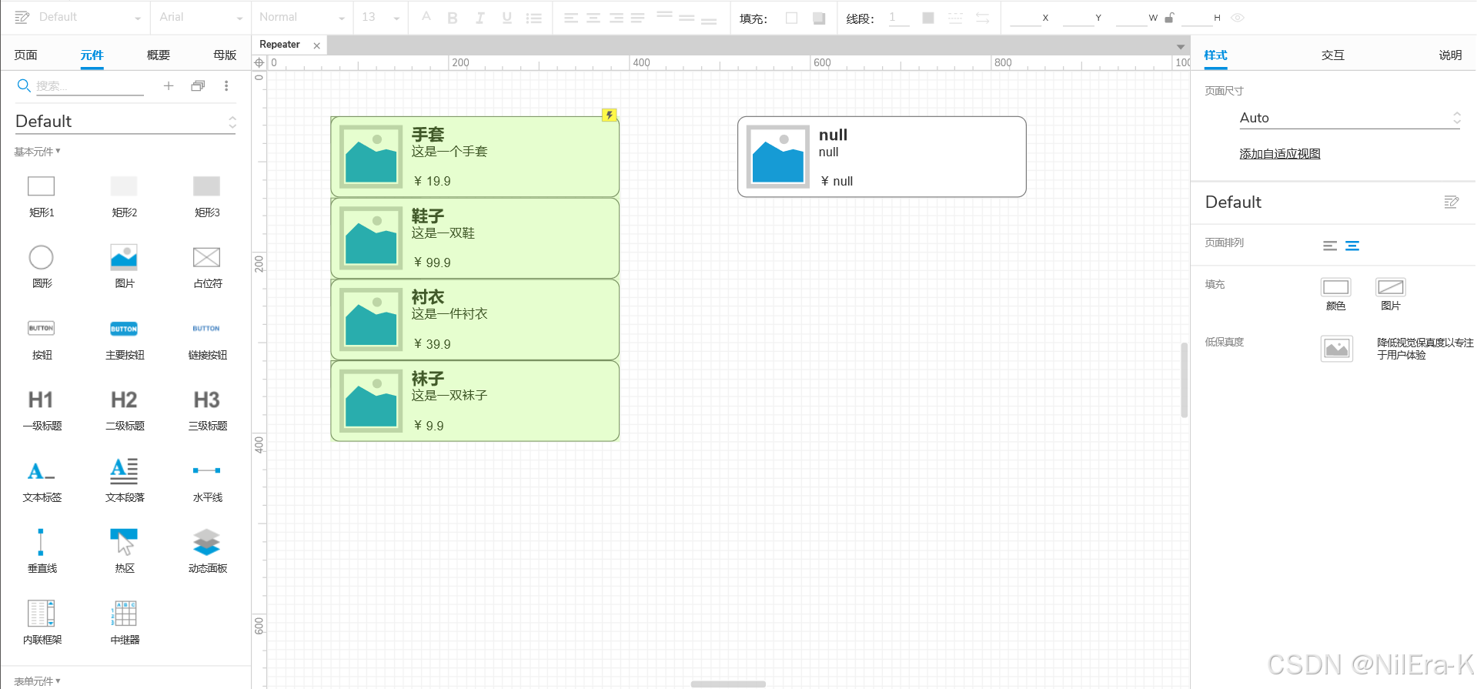Toggle bullet list formatting
Viewport: 1477px width, 689px height.
coord(533,18)
